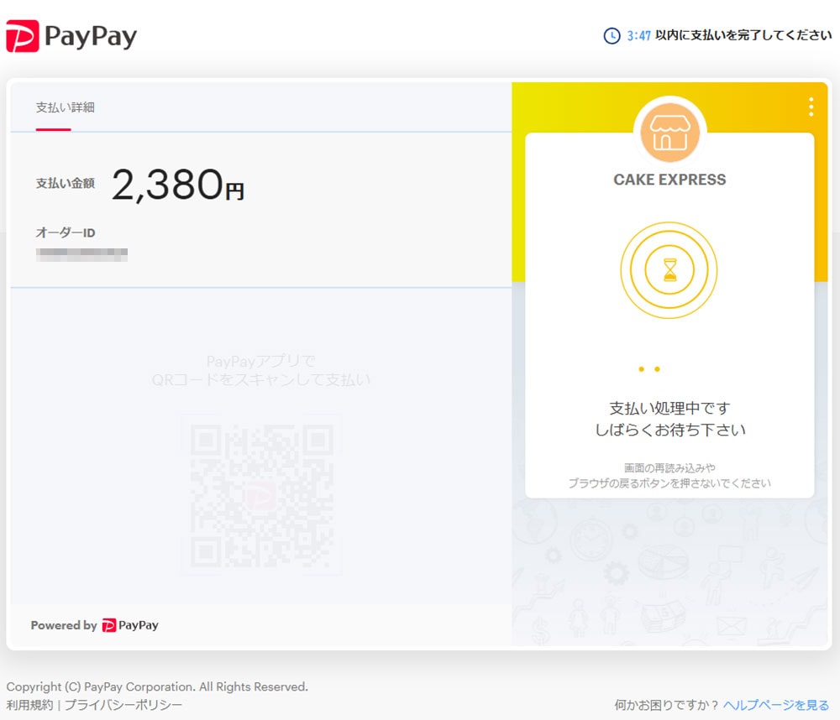
Task: Open the three-dot options menu
Action: [811, 107]
